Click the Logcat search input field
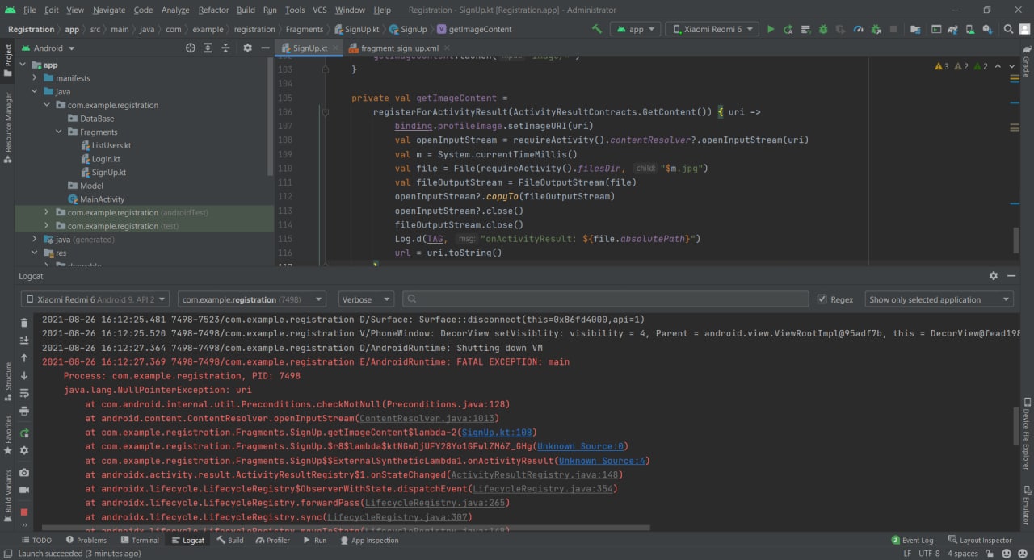Viewport: 1034px width, 560px height. pos(605,299)
